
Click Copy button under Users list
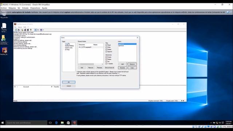coord(132,68)
